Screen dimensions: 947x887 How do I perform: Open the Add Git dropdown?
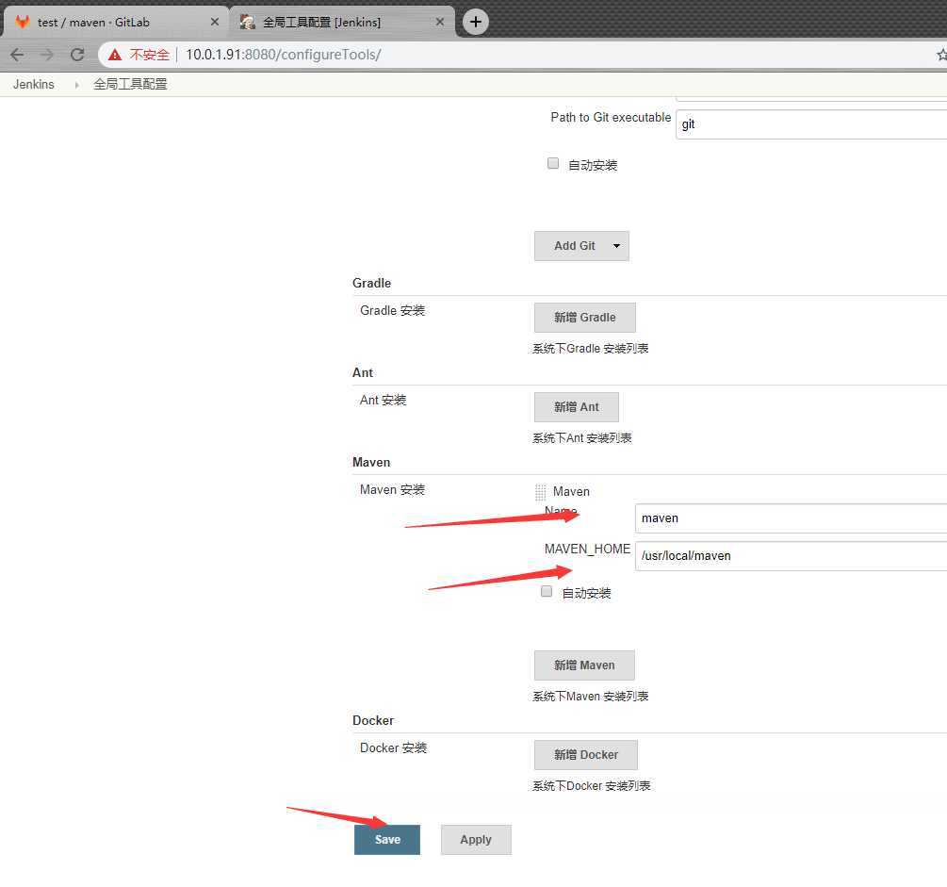click(581, 246)
